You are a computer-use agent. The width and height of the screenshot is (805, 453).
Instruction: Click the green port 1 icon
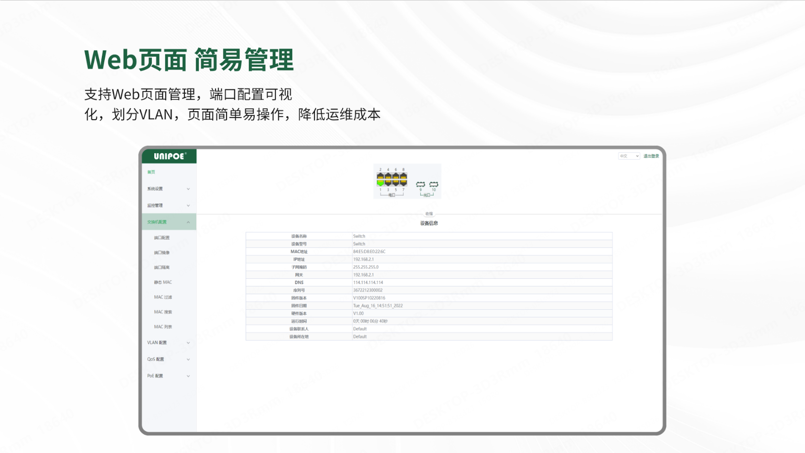click(380, 183)
